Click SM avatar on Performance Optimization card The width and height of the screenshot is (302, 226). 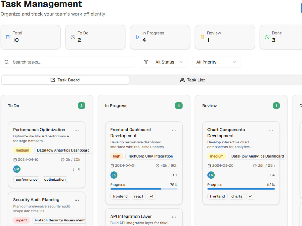tap(17, 169)
